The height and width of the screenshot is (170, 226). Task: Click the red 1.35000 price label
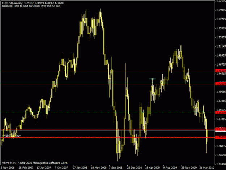(221, 113)
